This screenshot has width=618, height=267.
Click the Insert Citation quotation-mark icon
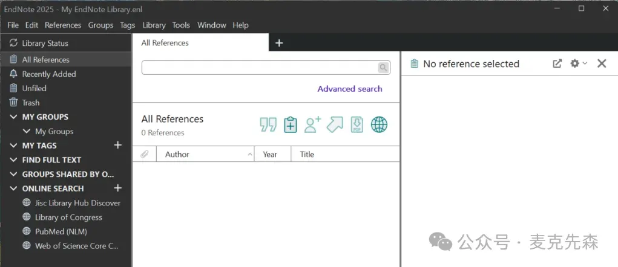pos(268,124)
